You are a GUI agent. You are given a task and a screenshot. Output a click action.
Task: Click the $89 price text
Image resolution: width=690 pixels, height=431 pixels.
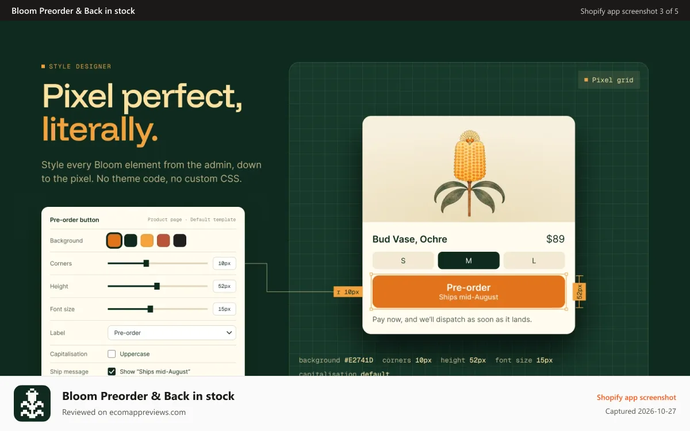[x=555, y=239]
